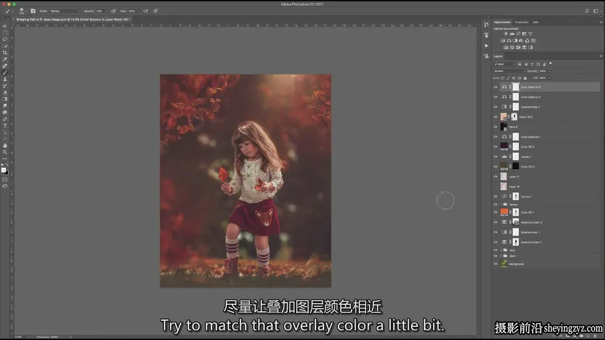
Task: Add a Photo Filter adjustment
Action: (x=521, y=41)
